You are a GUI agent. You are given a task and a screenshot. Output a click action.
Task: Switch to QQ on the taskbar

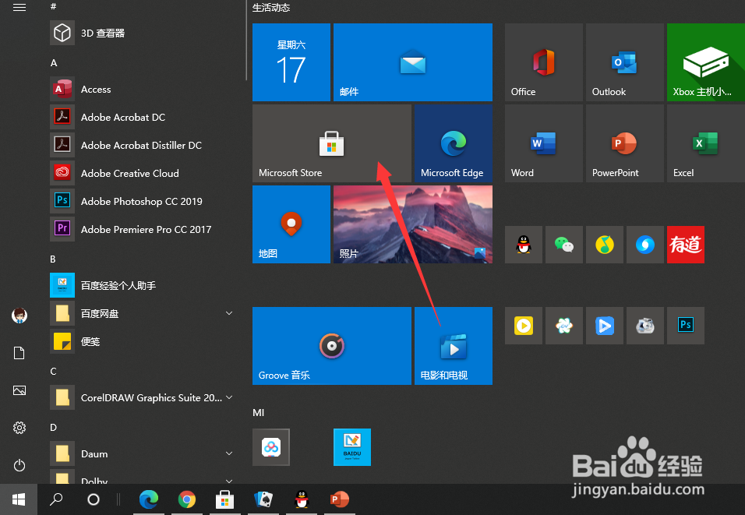pos(302,499)
